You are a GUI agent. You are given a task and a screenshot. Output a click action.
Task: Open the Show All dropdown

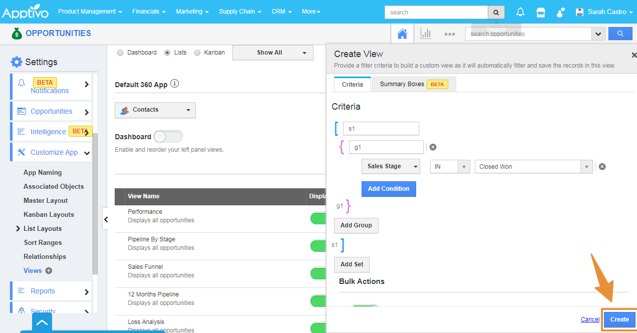(x=272, y=53)
